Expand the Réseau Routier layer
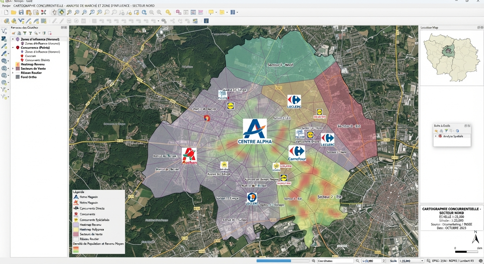Screen dimensions: 484x264 click(13, 73)
